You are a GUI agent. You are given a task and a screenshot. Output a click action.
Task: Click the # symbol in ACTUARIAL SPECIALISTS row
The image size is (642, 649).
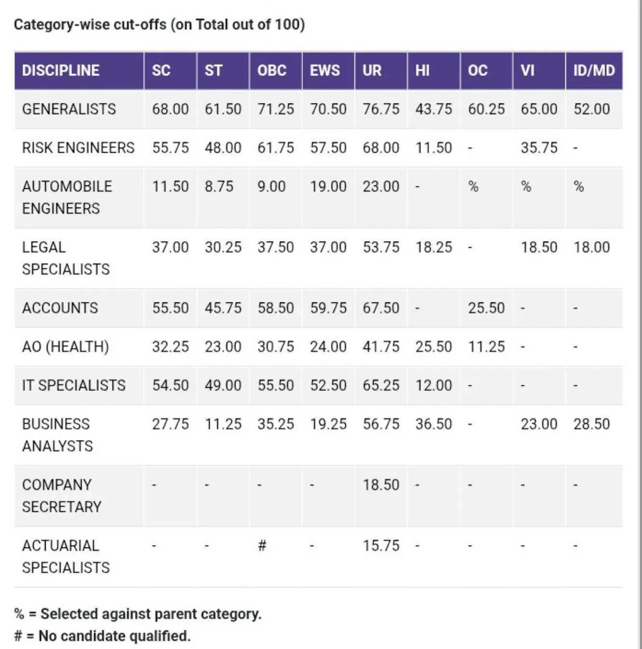(262, 546)
